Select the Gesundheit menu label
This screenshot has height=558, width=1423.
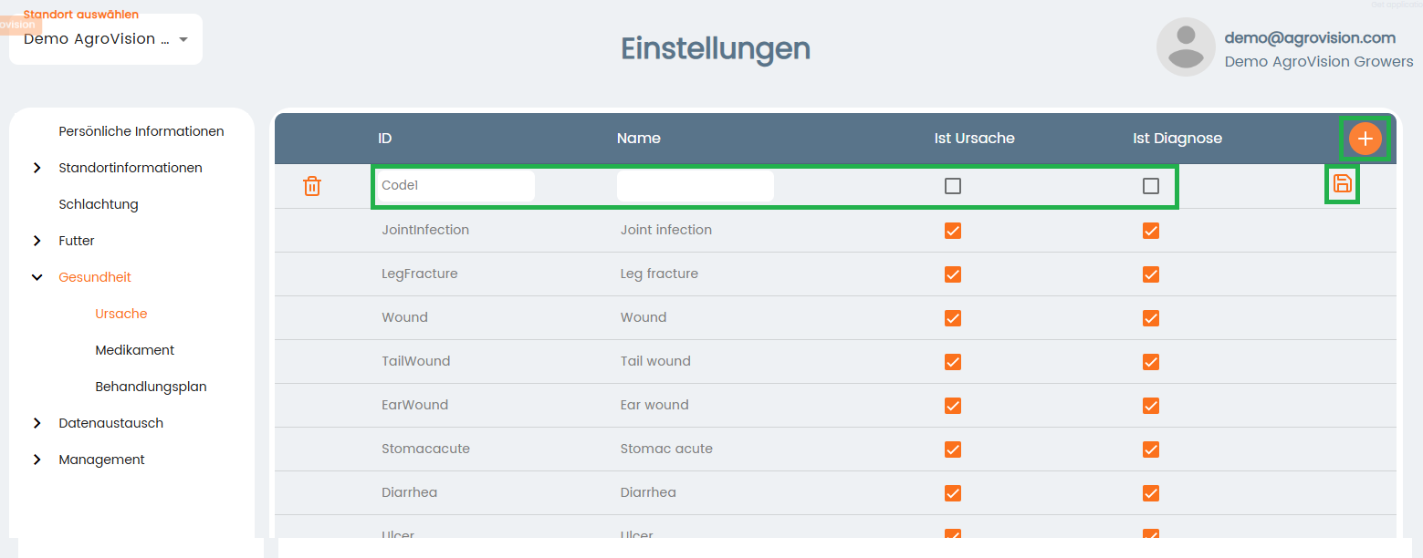[x=95, y=277]
